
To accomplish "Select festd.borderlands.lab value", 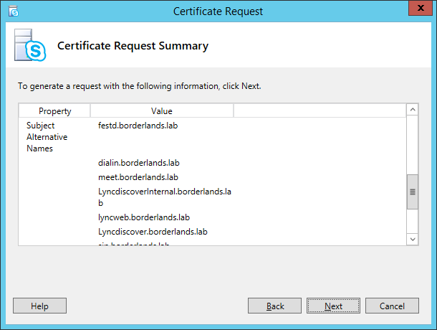I will point(138,126).
